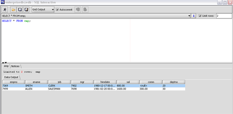This screenshot has width=233, height=114.
Task: Collapse the results pane with the down splitter arrow
Action: [6, 63]
